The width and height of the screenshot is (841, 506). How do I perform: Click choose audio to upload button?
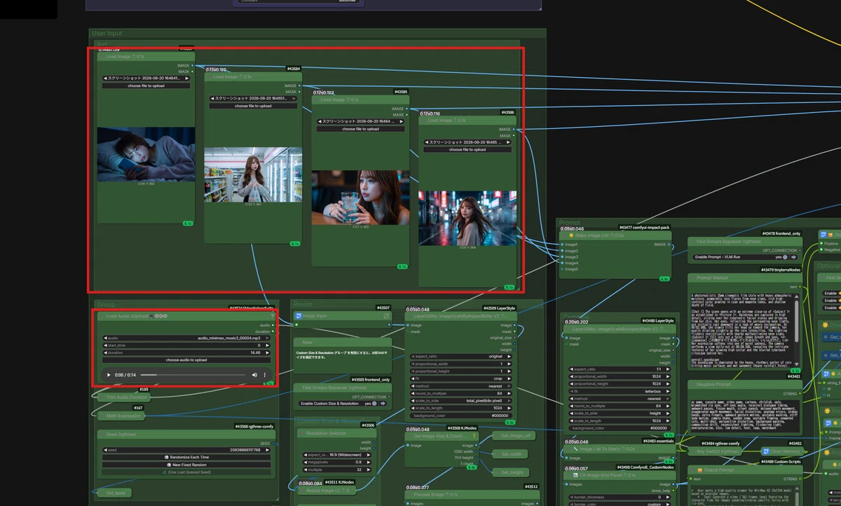[x=186, y=360]
